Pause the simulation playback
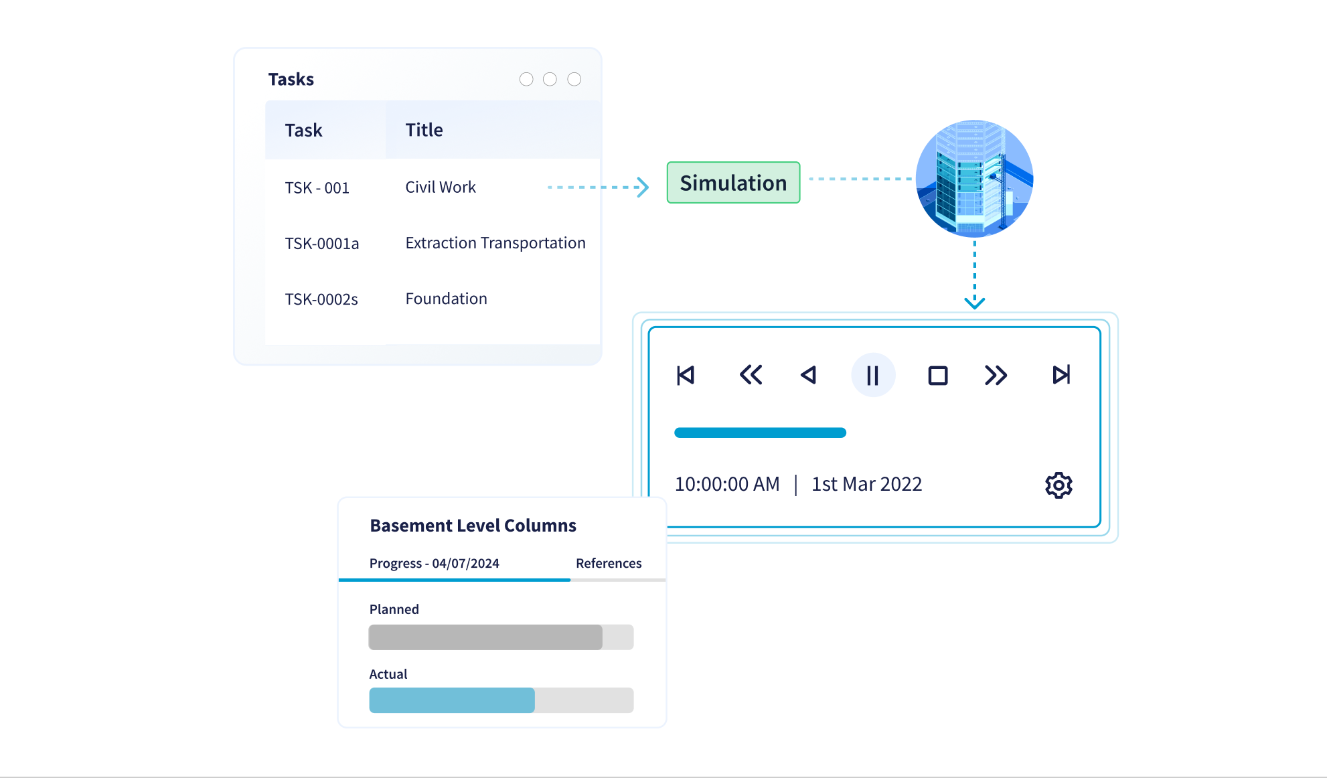Viewport: 1327px width, 778px height. tap(872, 375)
